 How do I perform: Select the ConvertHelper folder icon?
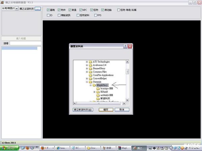91,79
